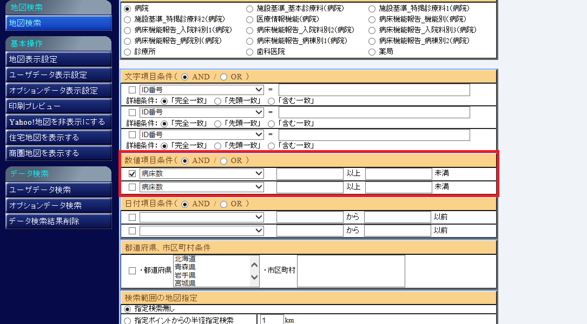Show the residential map via 住宅地図を表示する
Screen dimensions: 587x324
[58, 138]
